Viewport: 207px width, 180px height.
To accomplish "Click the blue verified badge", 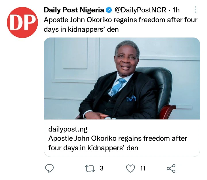I will tap(109, 10).
